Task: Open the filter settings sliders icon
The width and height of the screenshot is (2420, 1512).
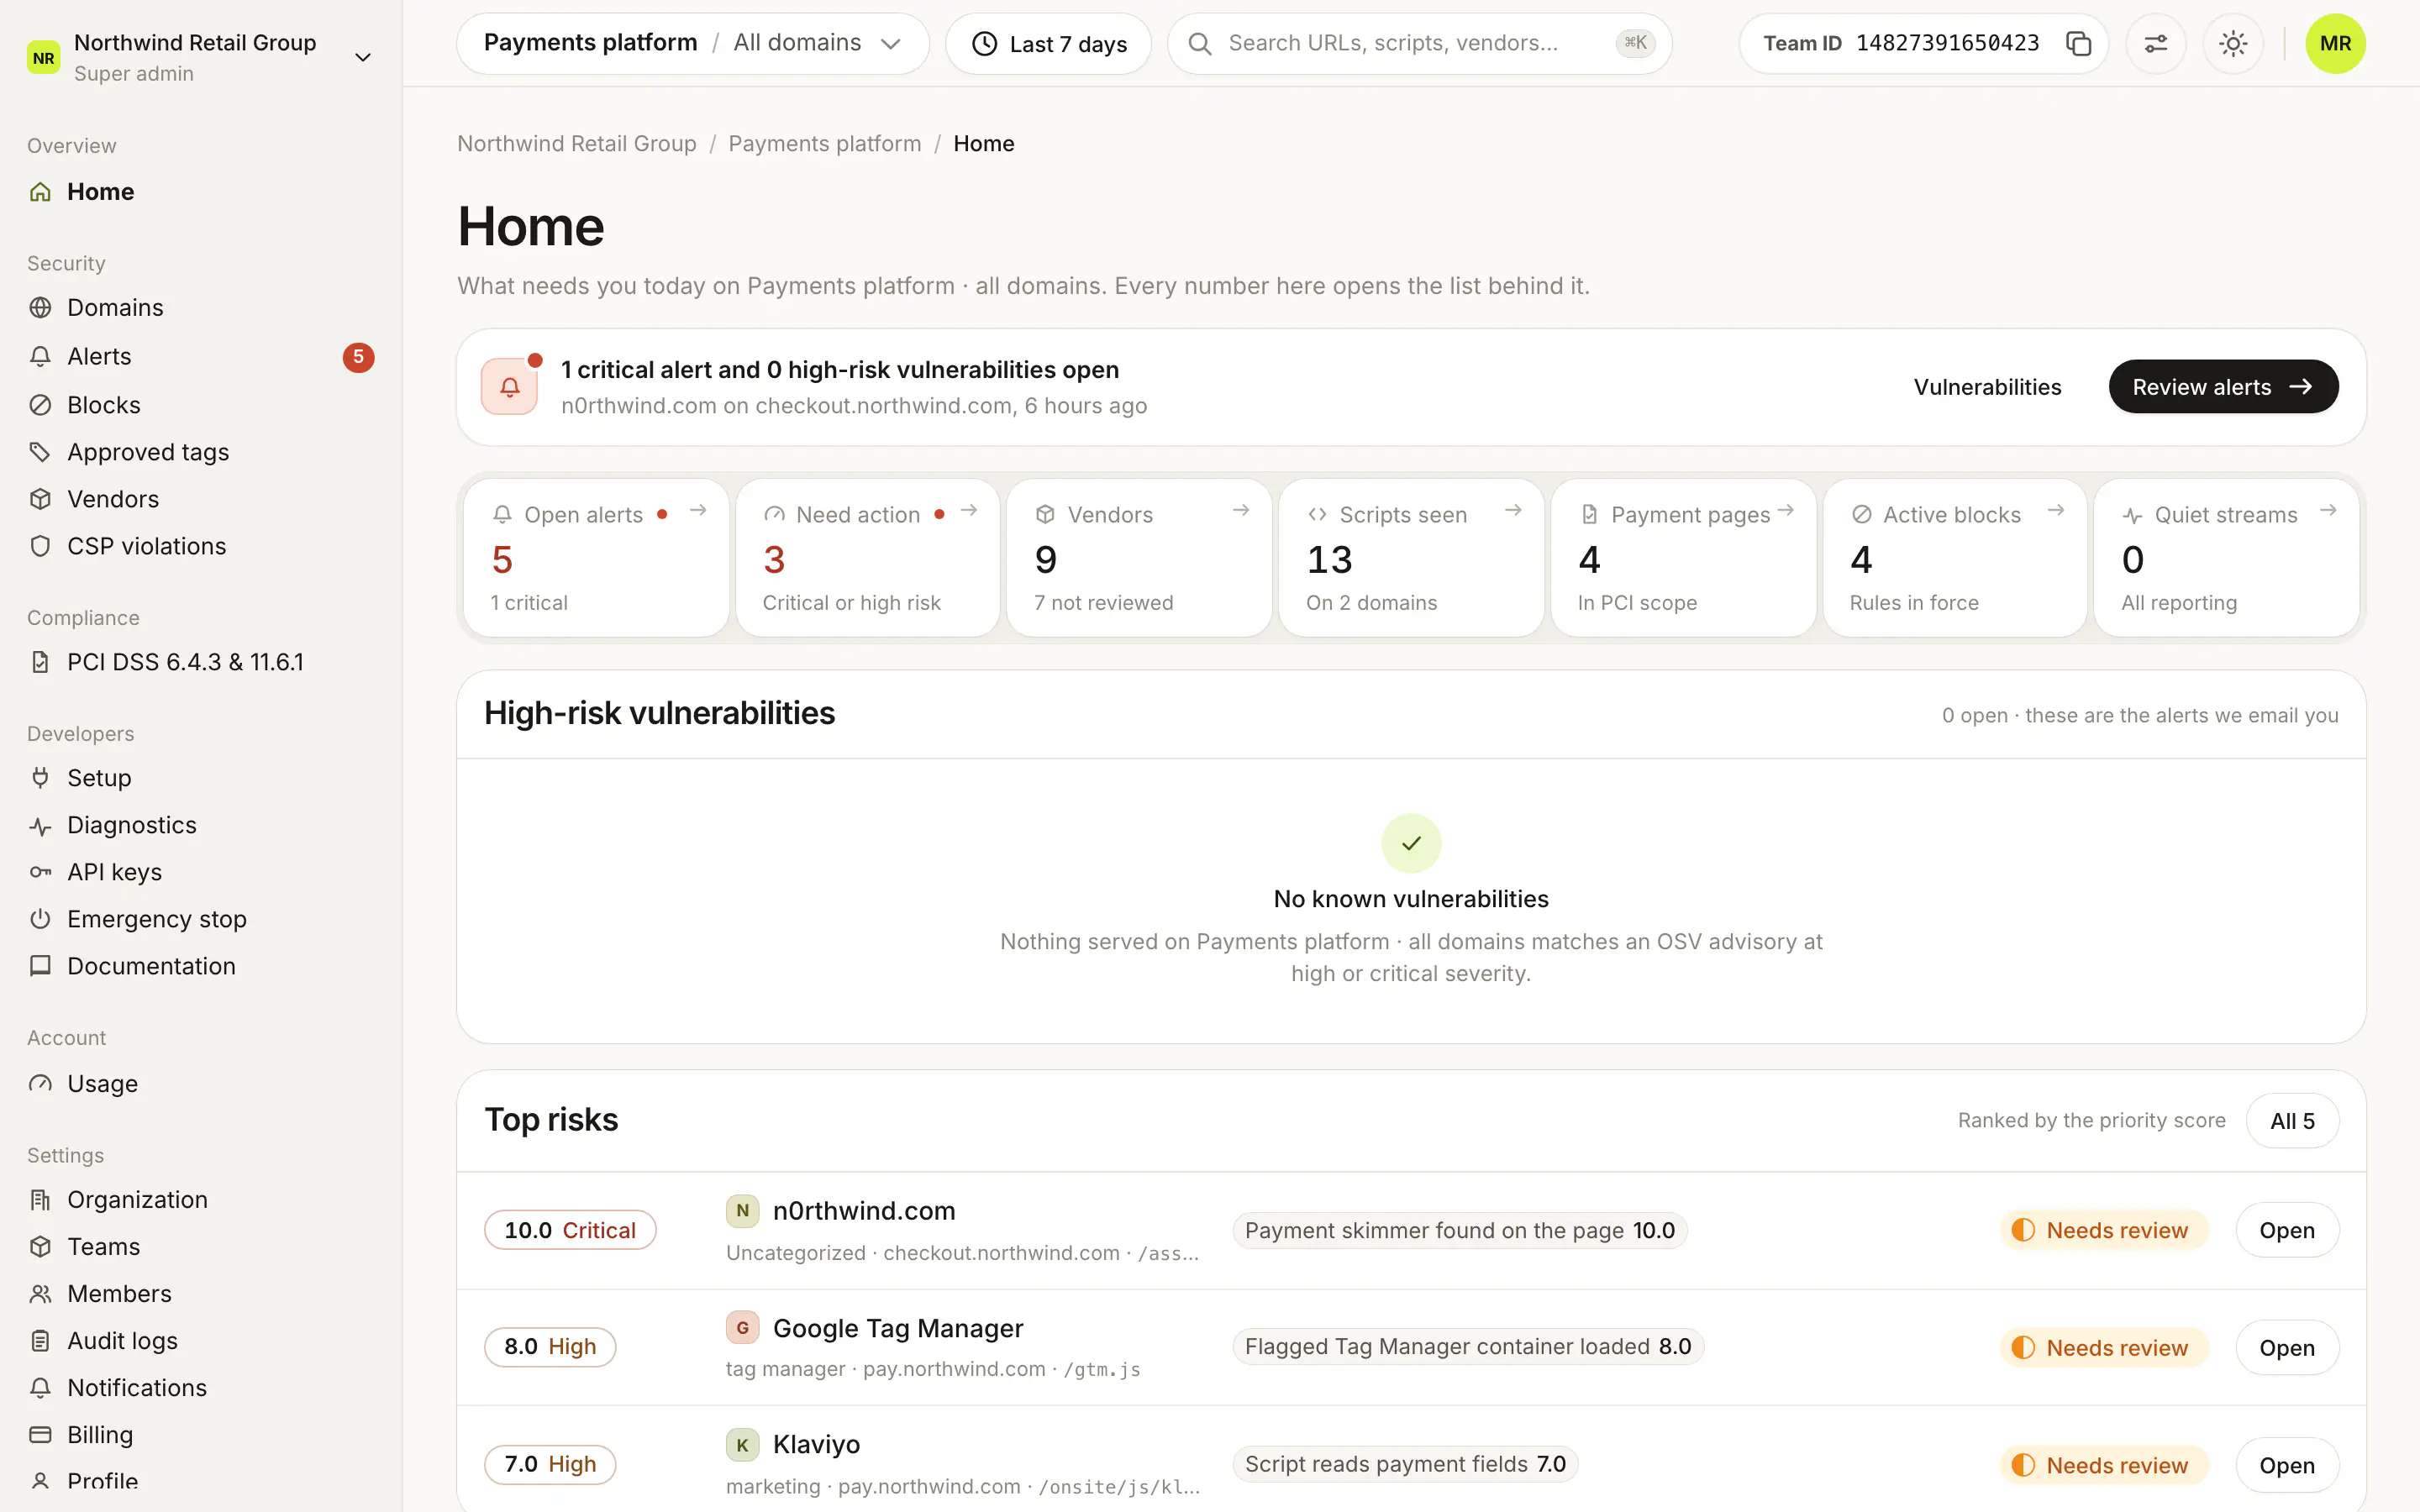Action: click(x=2156, y=44)
